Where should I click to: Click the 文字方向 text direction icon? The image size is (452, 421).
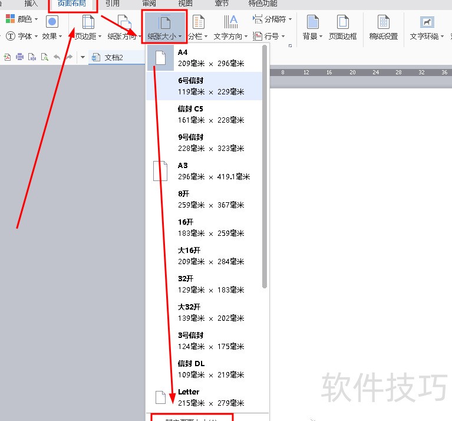click(230, 22)
